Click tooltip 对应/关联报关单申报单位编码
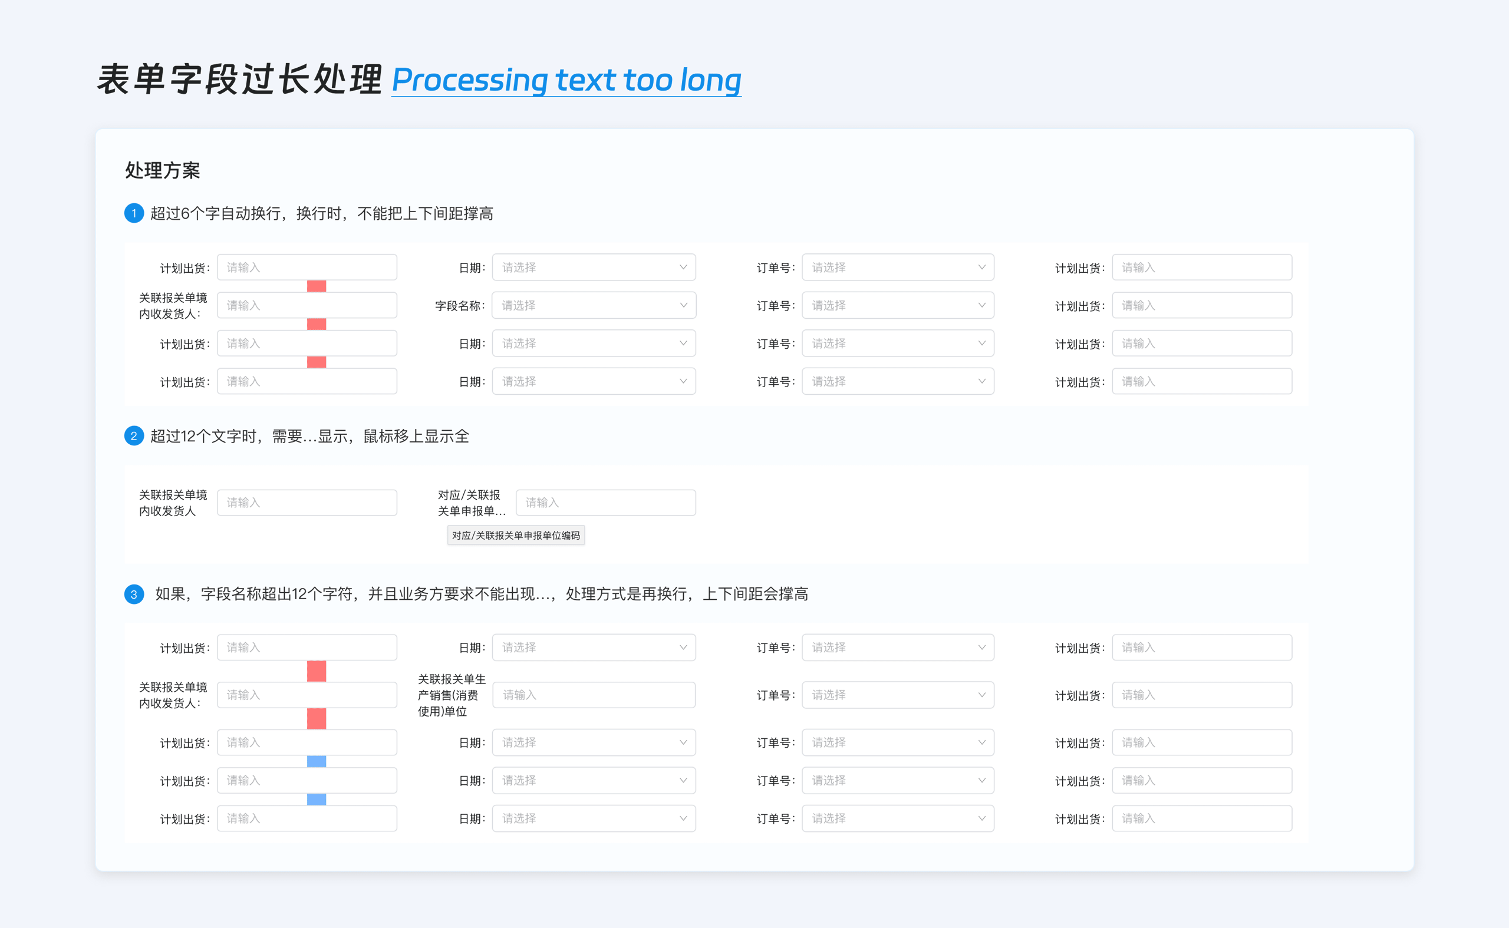 click(x=516, y=536)
